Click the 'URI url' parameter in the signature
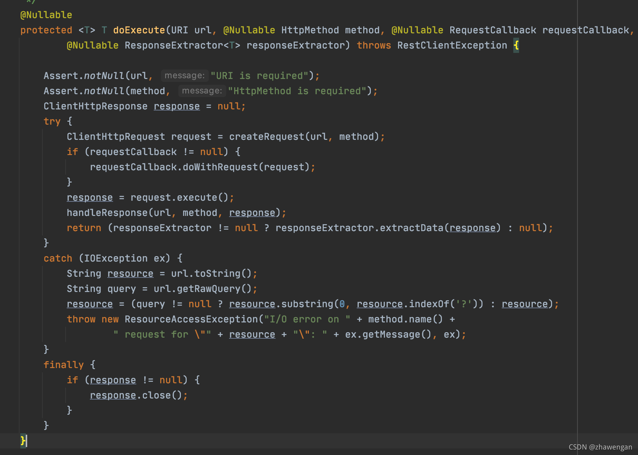Viewport: 638px width, 455px height. pyautogui.click(x=191, y=30)
